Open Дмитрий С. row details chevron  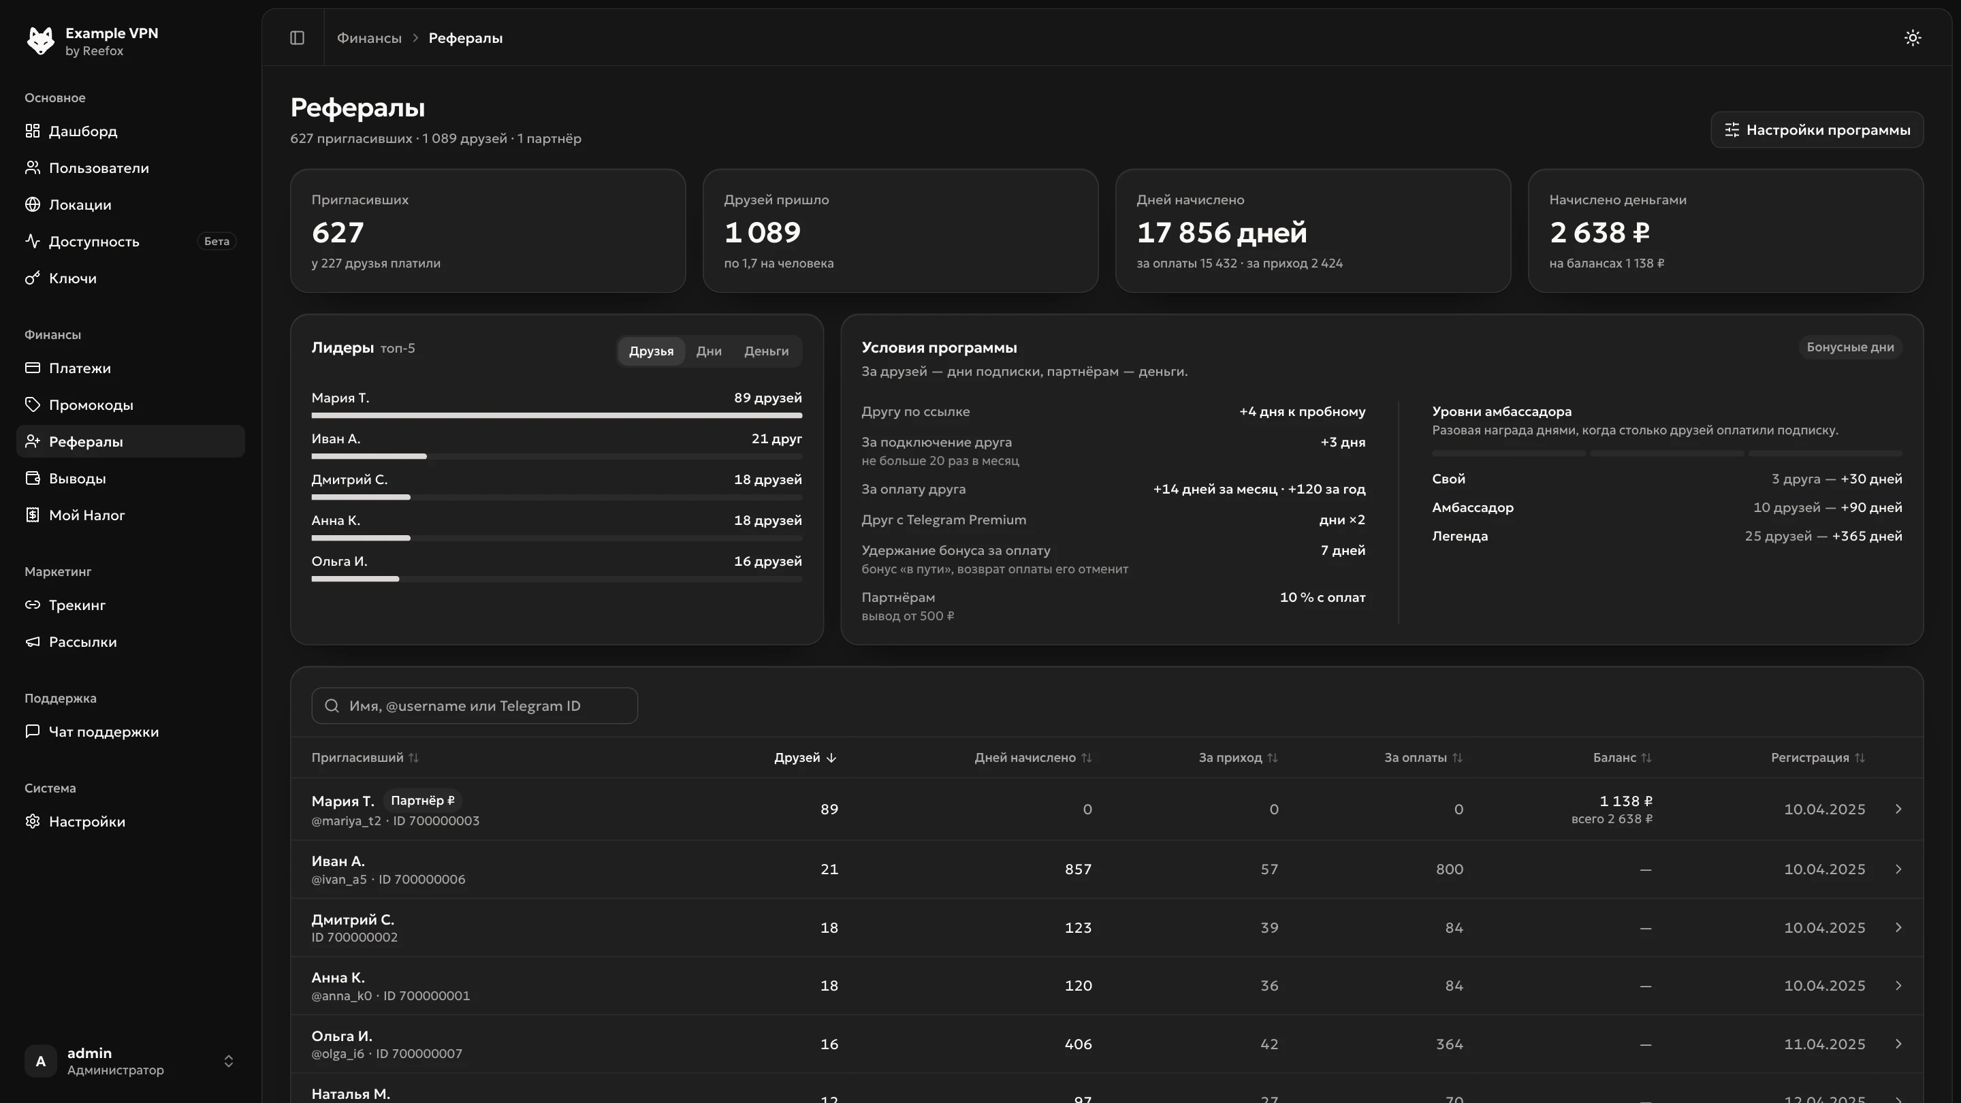(1898, 927)
